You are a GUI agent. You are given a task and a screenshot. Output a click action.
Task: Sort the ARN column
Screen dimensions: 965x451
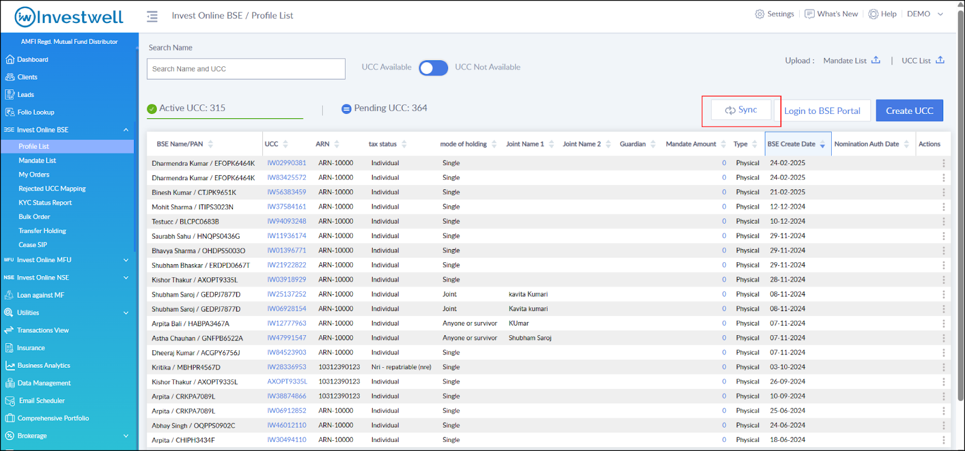[x=337, y=144]
